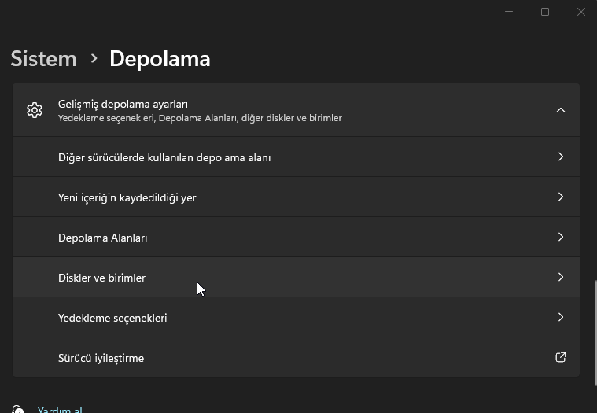Launch Sürücü iyileştirme

tap(101, 358)
